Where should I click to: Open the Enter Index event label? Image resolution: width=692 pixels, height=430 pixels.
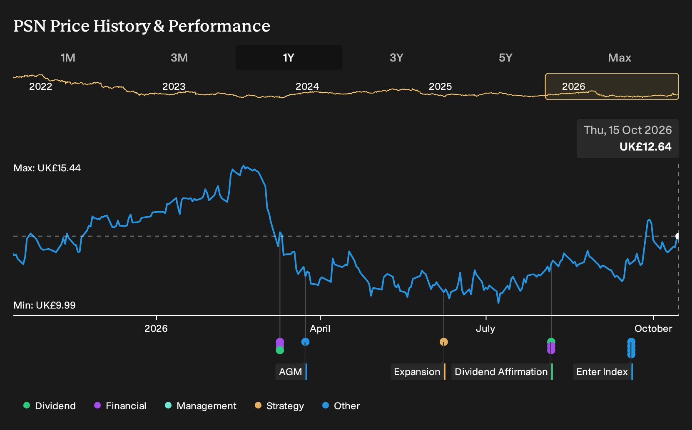pyautogui.click(x=603, y=372)
